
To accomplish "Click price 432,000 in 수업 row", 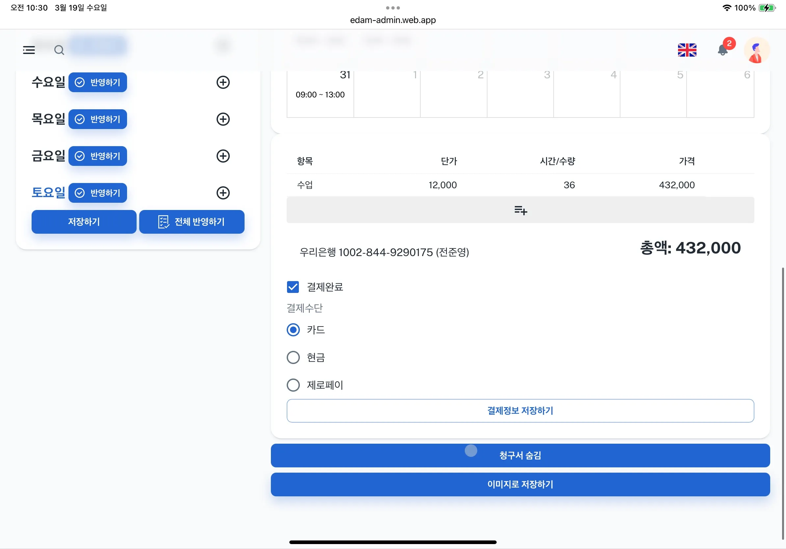I will (x=677, y=185).
